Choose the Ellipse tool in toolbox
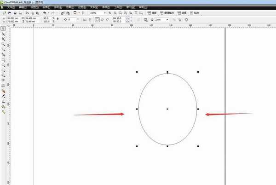The image size is (276, 185). pyautogui.click(x=4, y=65)
